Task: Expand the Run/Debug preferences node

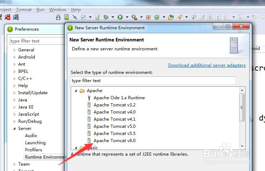Action: 15,121
